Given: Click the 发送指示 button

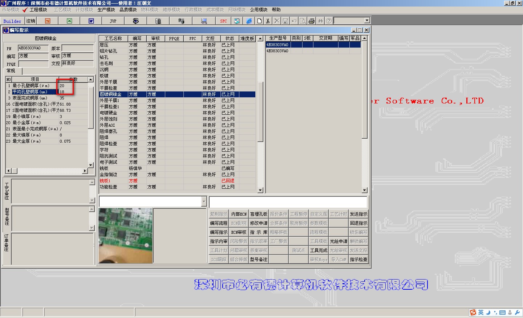Looking at the screenshot, I should [358, 214].
